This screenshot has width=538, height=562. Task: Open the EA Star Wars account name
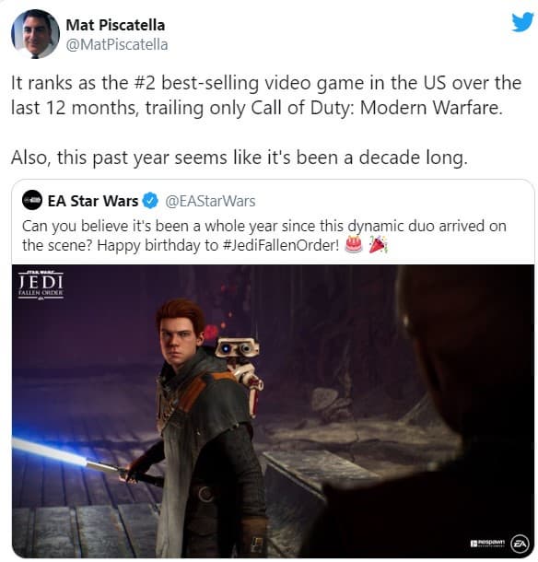93,201
